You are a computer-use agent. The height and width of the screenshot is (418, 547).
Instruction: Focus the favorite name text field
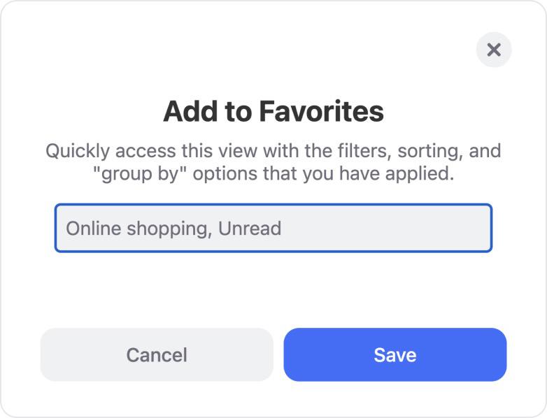273,228
